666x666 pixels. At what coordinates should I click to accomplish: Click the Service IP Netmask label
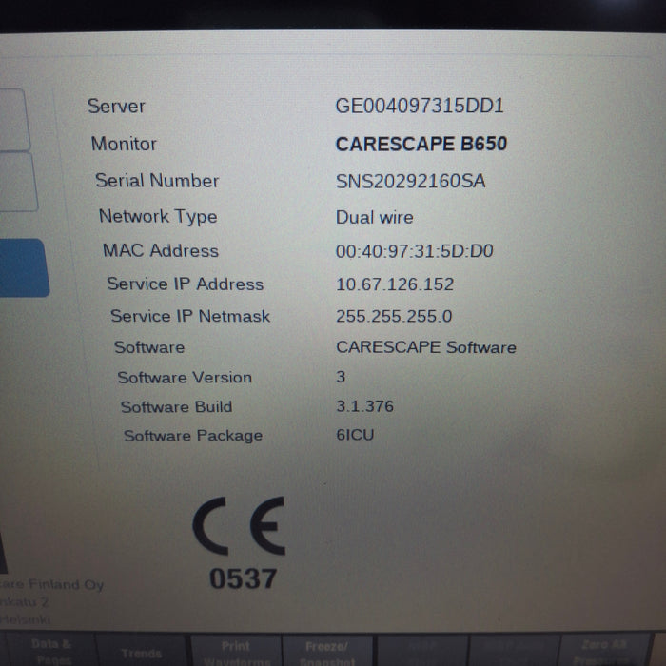tap(190, 316)
